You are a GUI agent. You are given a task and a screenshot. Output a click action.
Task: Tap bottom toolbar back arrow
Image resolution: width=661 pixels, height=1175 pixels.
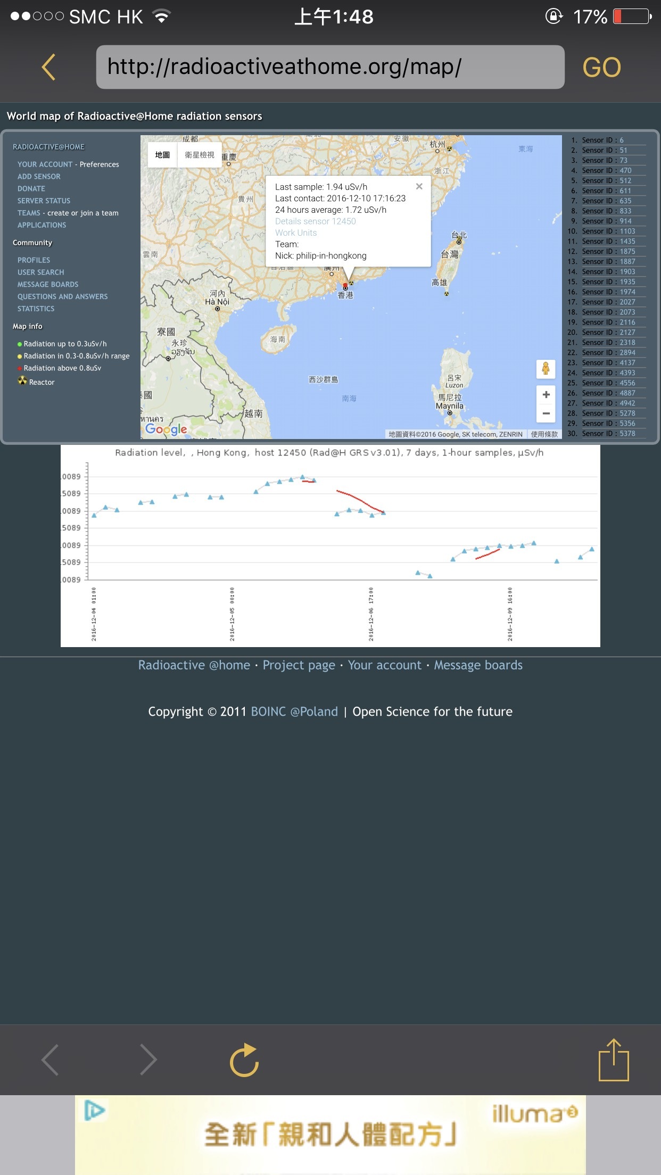(49, 1060)
